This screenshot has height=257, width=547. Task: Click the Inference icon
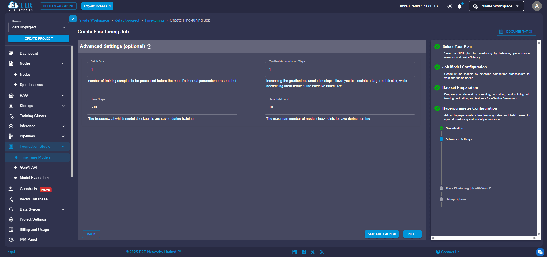click(x=11, y=126)
